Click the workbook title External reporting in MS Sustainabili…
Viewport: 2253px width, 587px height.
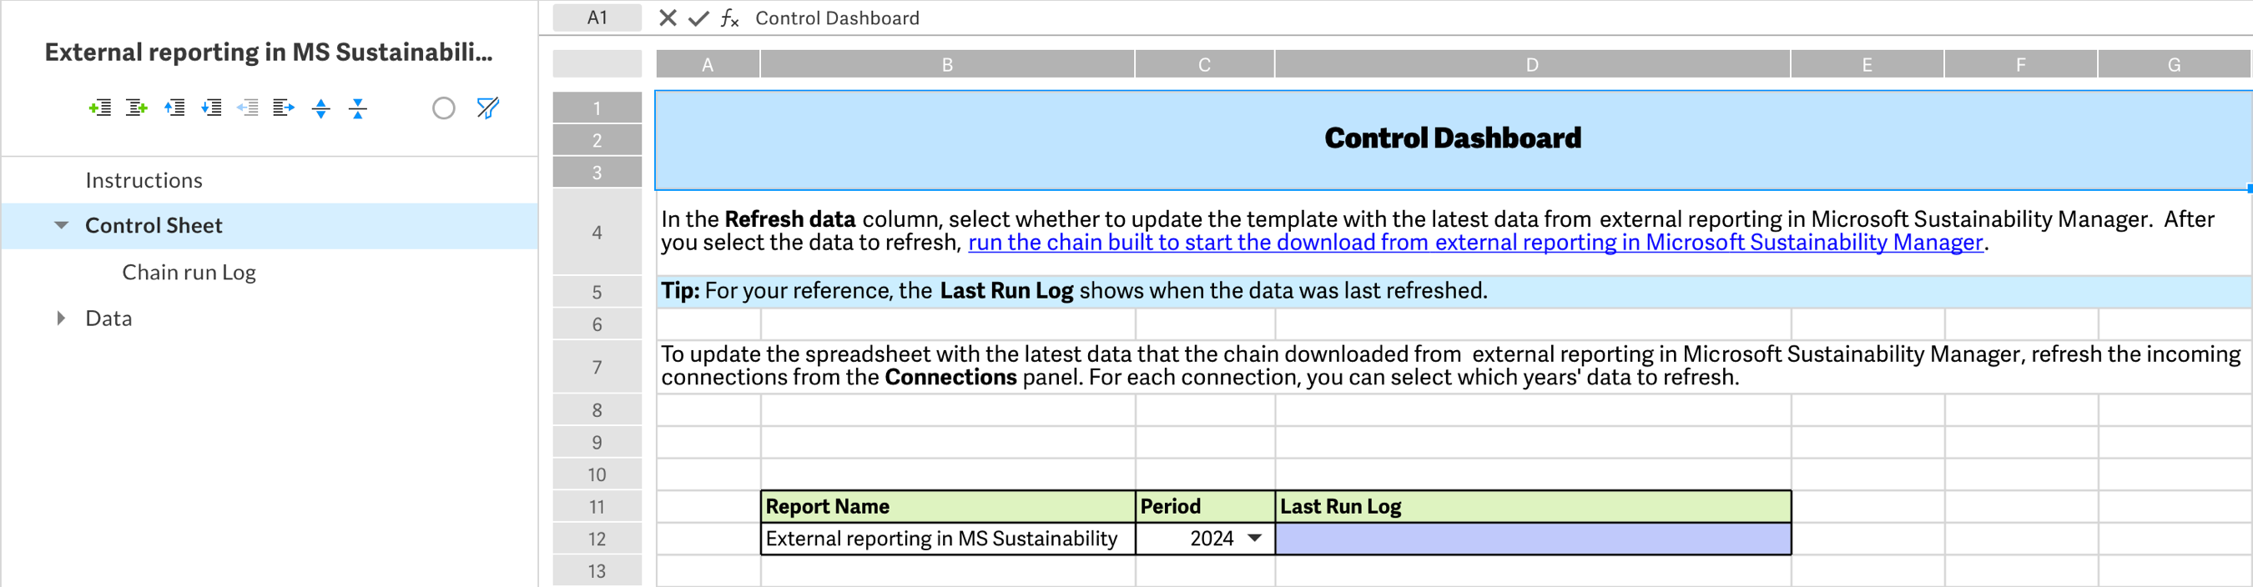[269, 53]
